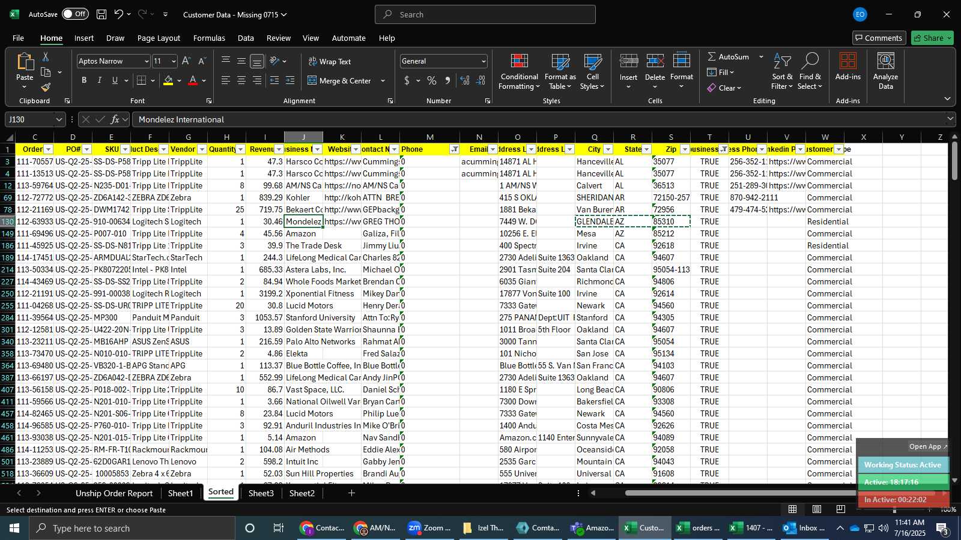This screenshot has height=540, width=961.
Task: Open the number format General dropdown
Action: (484, 61)
